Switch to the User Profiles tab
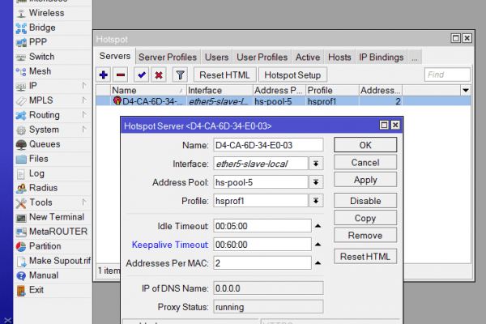This screenshot has height=324, width=486. click(x=262, y=57)
